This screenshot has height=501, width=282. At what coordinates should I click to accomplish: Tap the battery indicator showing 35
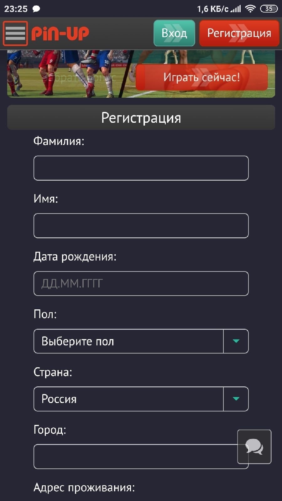point(268,9)
